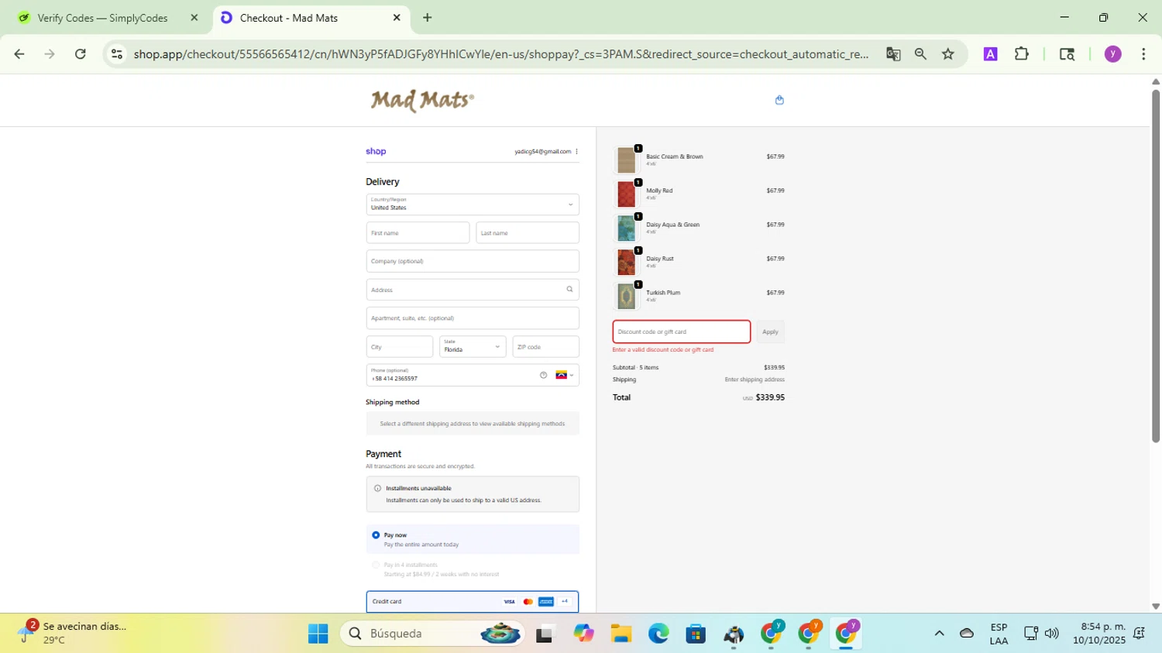Click the Shop logo in checkout form
Image resolution: width=1162 pixels, height=653 pixels.
(x=376, y=151)
